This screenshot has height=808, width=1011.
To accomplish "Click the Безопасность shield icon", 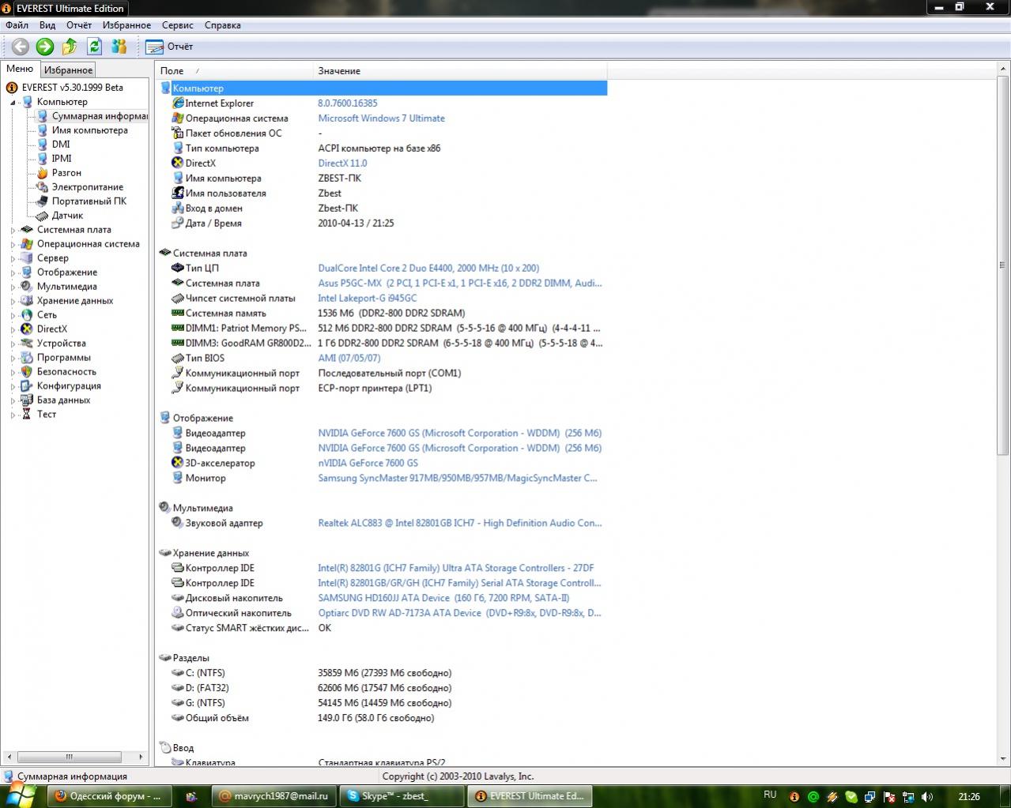I will [27, 372].
